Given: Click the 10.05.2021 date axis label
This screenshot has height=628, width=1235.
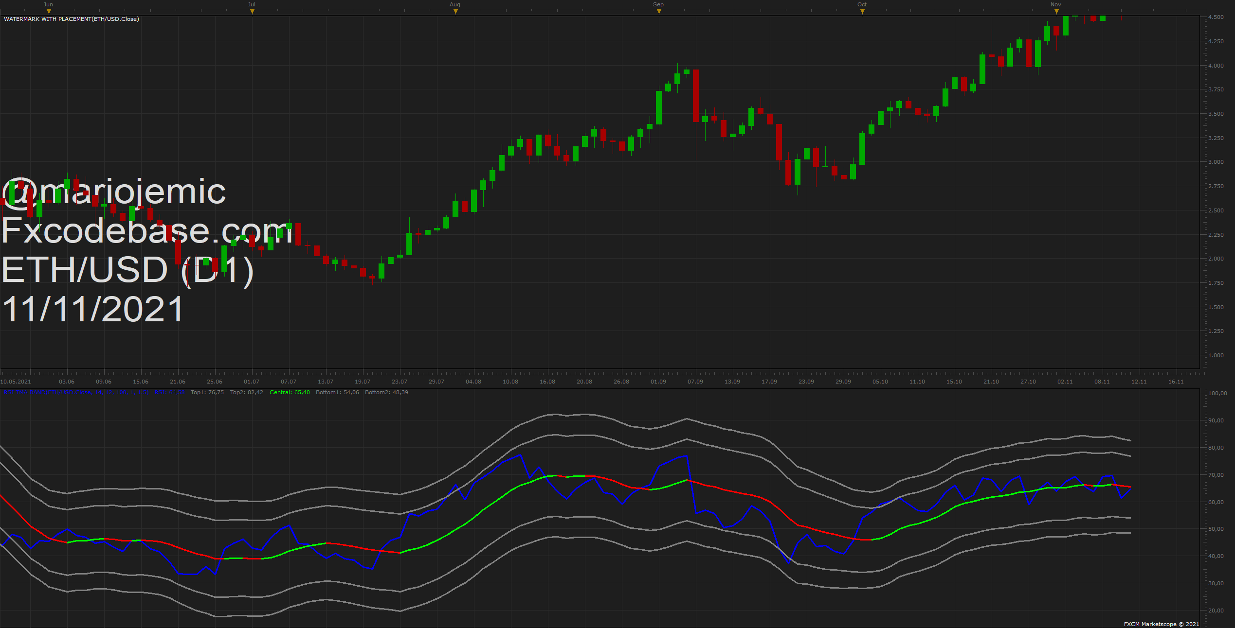Looking at the screenshot, I should coord(16,382).
